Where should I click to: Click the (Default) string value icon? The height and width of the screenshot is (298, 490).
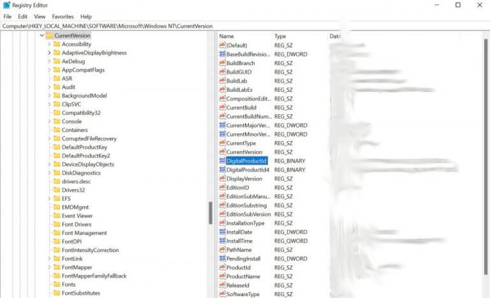[222, 45]
